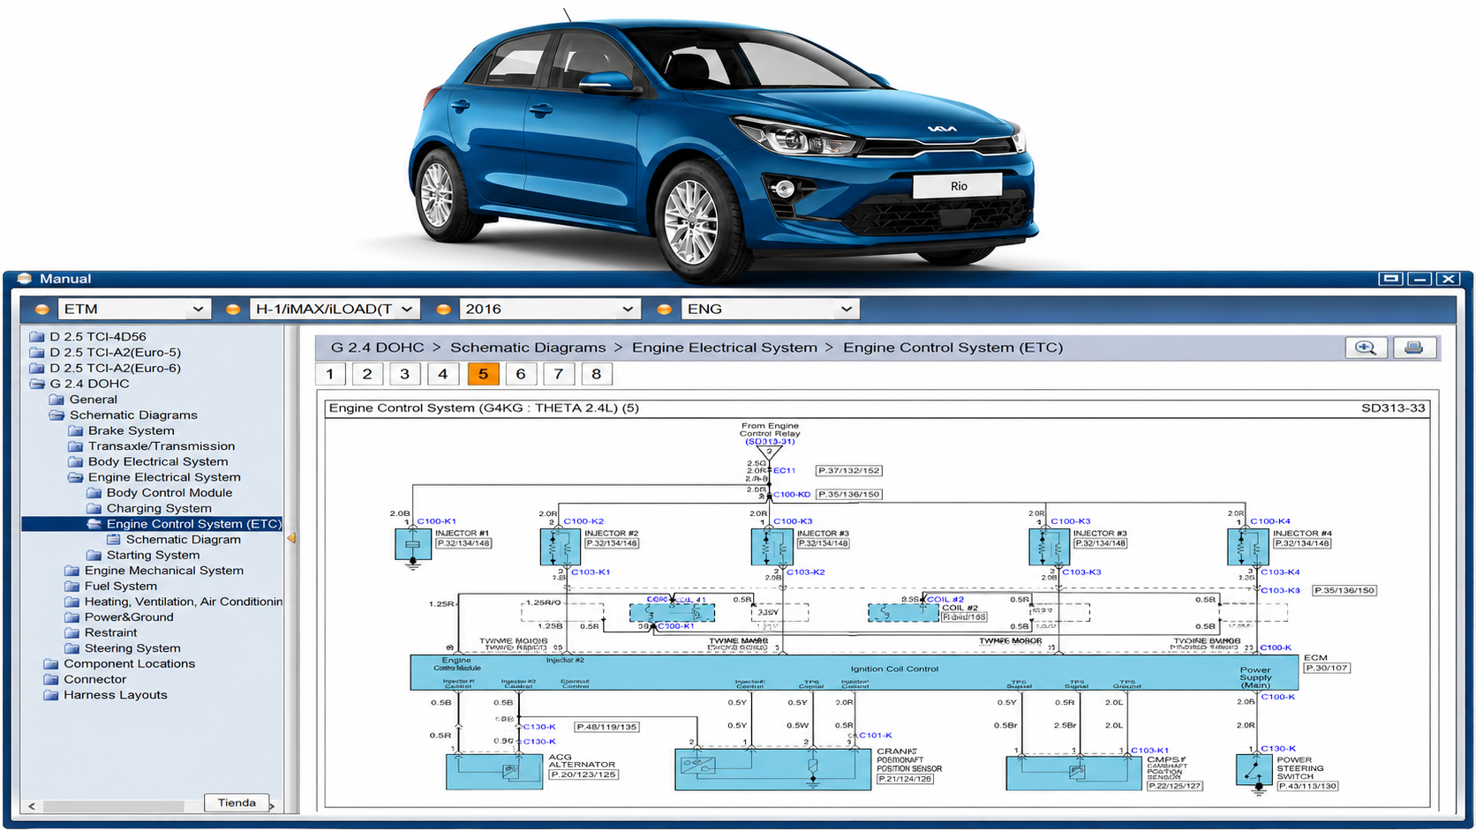Click the orange bullet icon beside ETM
Screen dimensions: 1476x830
pos(41,310)
